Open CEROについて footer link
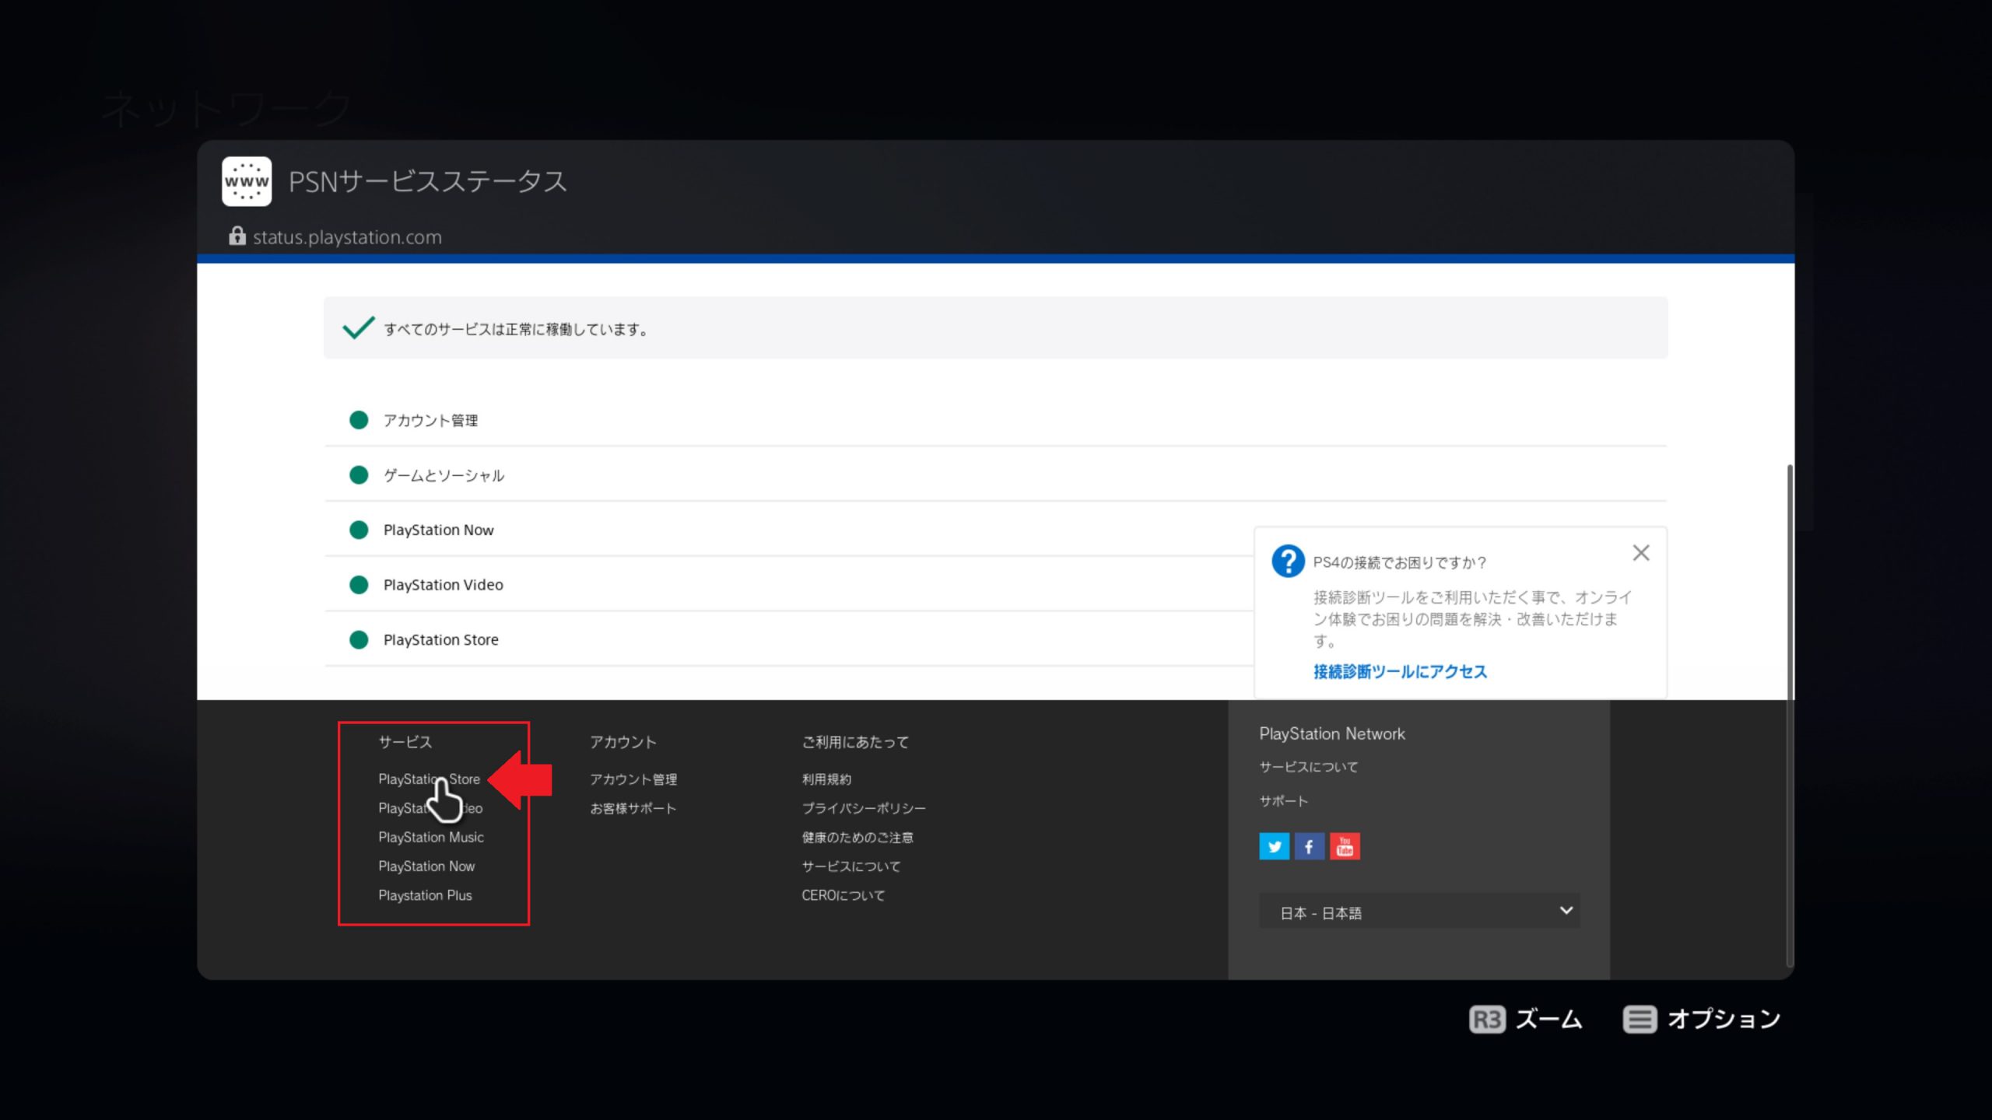 [843, 894]
